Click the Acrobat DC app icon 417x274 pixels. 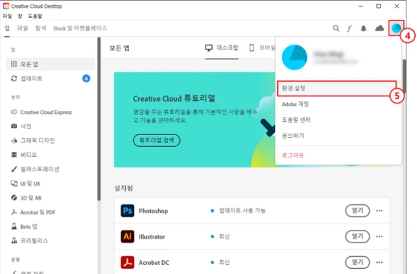click(x=127, y=262)
